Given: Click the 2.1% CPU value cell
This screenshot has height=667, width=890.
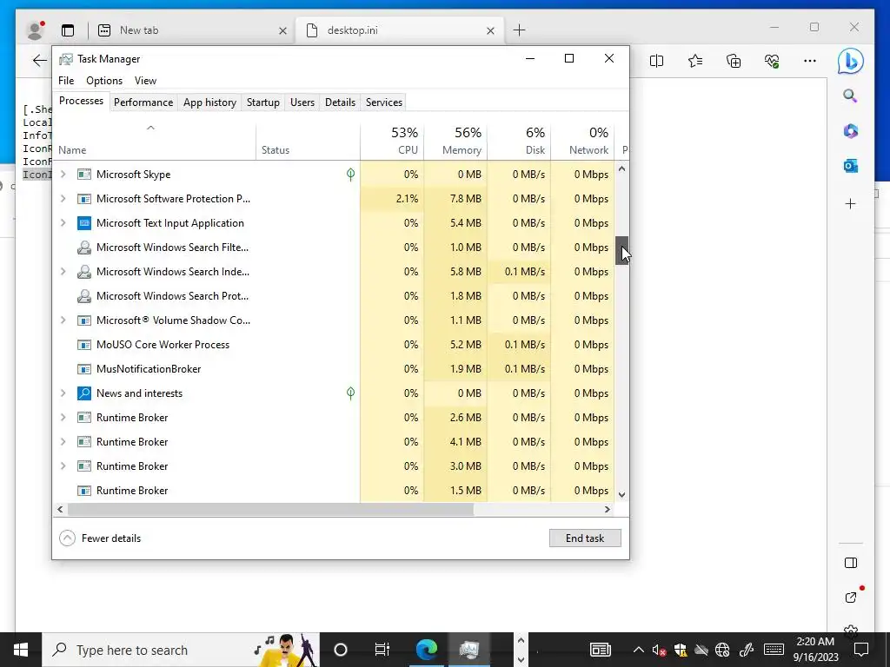Looking at the screenshot, I should [x=392, y=199].
